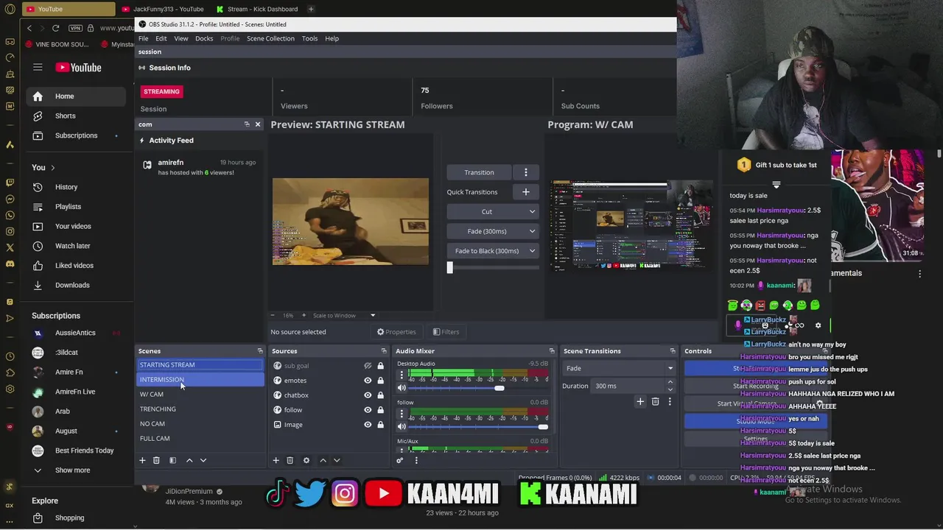Hide the chatbox source

[368, 395]
